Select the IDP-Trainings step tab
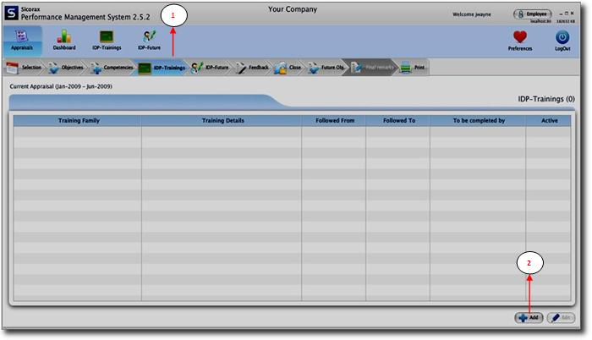This screenshot has height=340, width=592. 164,68
